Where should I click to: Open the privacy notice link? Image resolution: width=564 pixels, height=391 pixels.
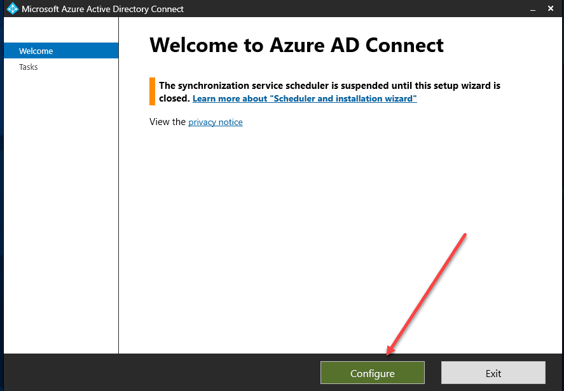tap(216, 122)
